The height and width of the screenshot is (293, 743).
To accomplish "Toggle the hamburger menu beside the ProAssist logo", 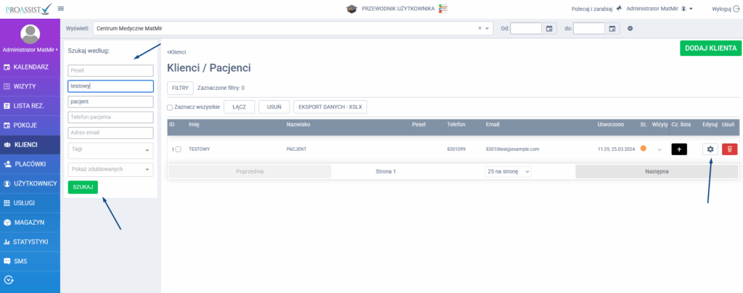I will pos(60,8).
